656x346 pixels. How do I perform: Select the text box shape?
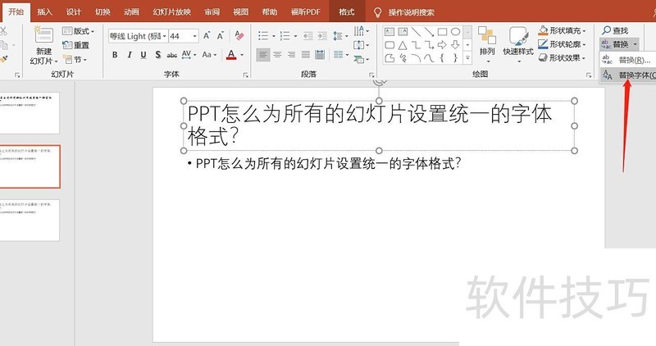tap(389, 32)
